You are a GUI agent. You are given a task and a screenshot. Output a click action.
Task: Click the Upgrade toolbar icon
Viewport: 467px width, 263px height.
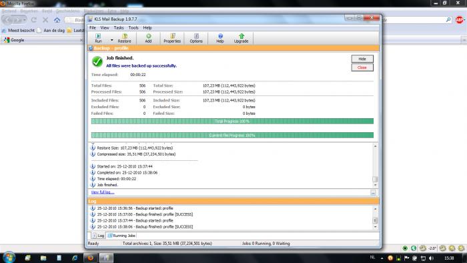pyautogui.click(x=241, y=38)
